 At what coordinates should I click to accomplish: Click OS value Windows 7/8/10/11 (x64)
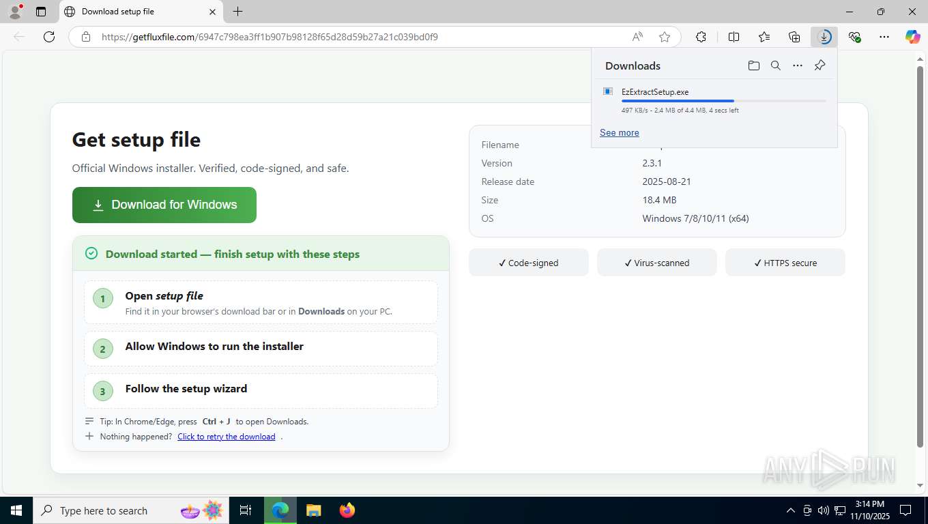pos(695,218)
